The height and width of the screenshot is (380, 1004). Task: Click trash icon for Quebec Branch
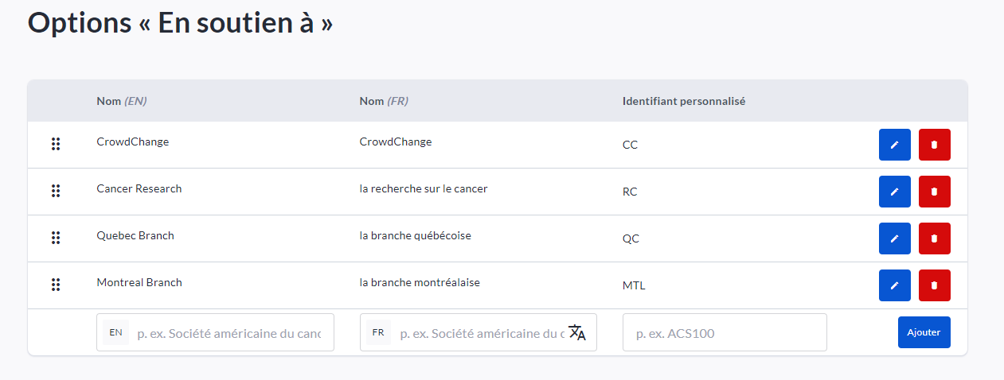click(934, 238)
